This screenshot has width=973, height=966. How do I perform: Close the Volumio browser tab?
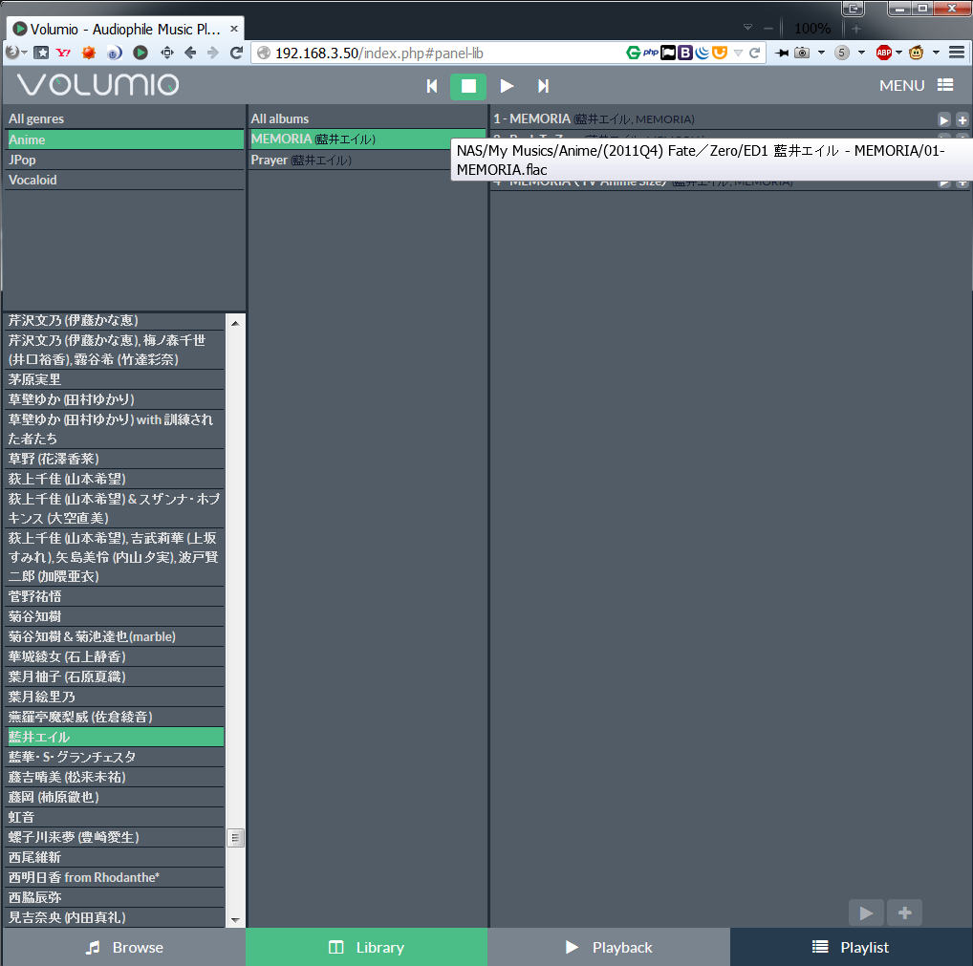point(234,29)
